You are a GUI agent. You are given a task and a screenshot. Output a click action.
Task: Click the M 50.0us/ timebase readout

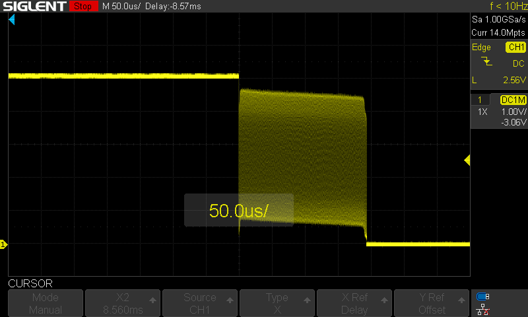point(121,6)
